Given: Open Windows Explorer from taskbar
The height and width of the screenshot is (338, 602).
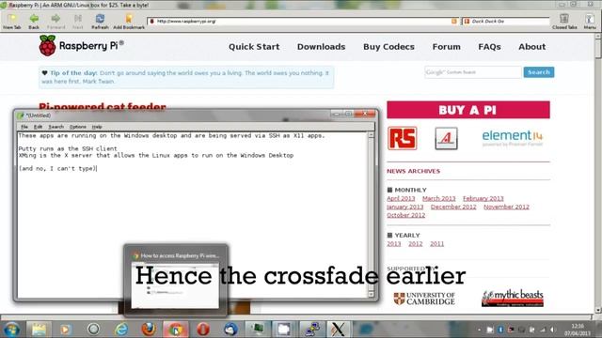Looking at the screenshot, I should 39,330.
